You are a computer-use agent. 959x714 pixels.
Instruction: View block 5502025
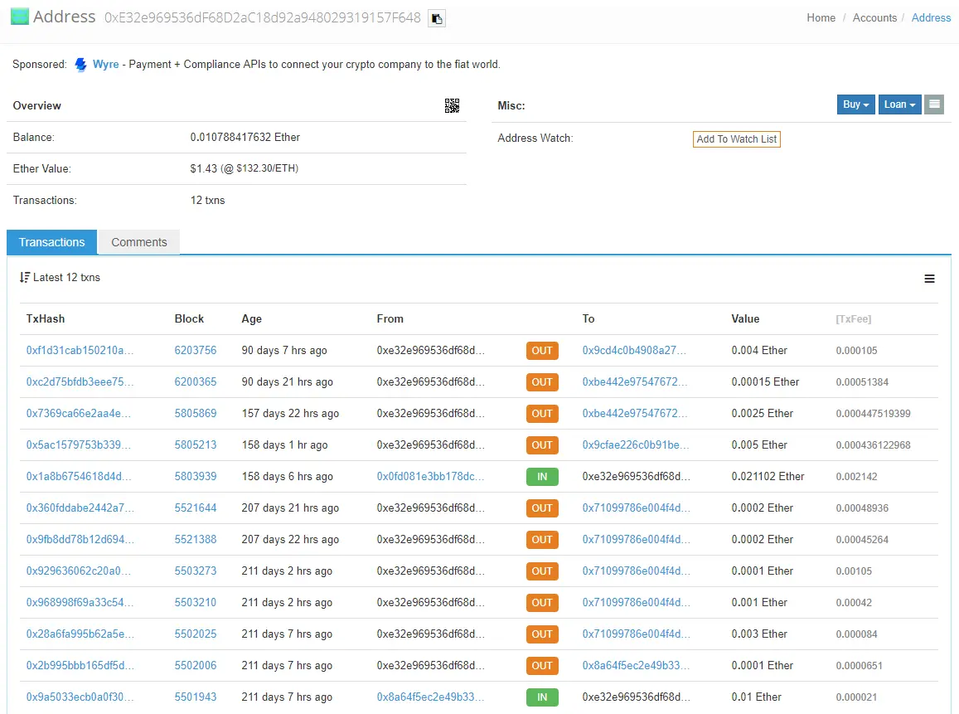click(x=195, y=634)
